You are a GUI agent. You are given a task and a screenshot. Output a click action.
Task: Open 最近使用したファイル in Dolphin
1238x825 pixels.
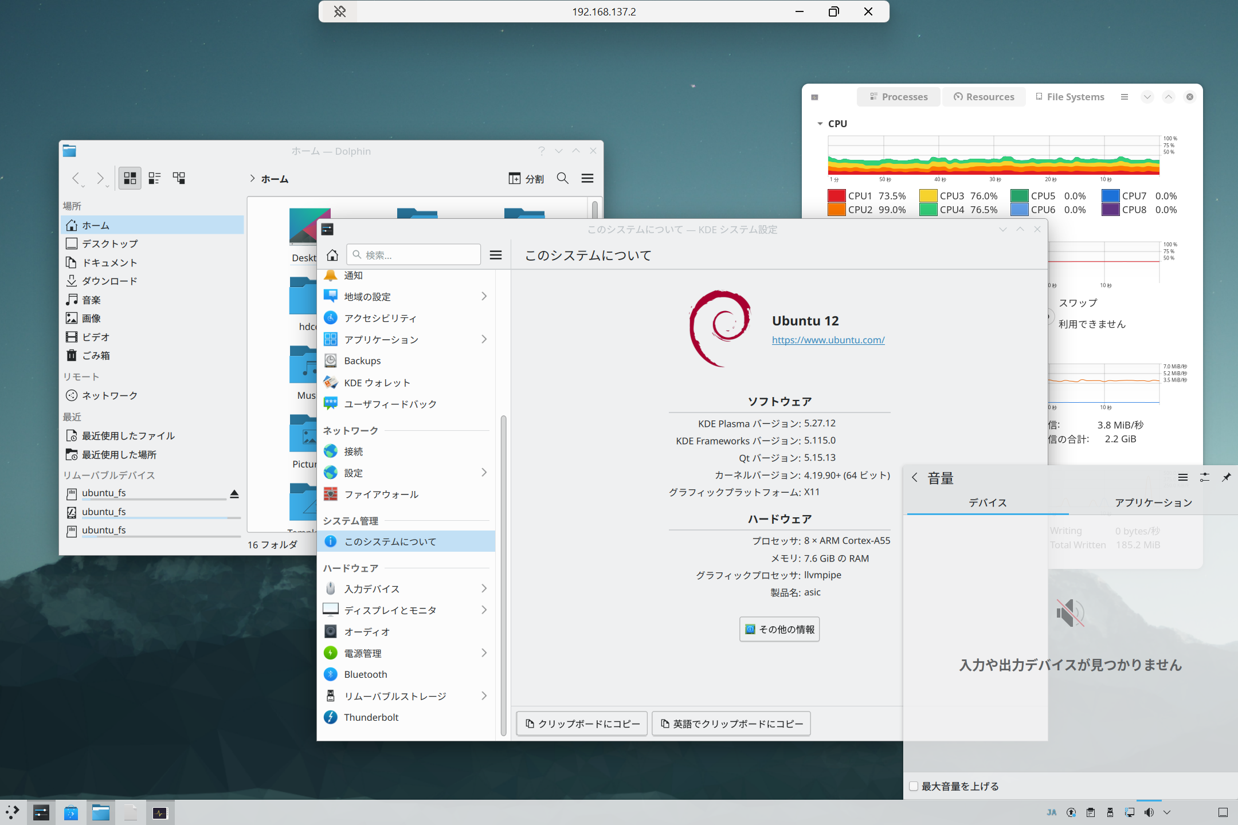coord(152,435)
